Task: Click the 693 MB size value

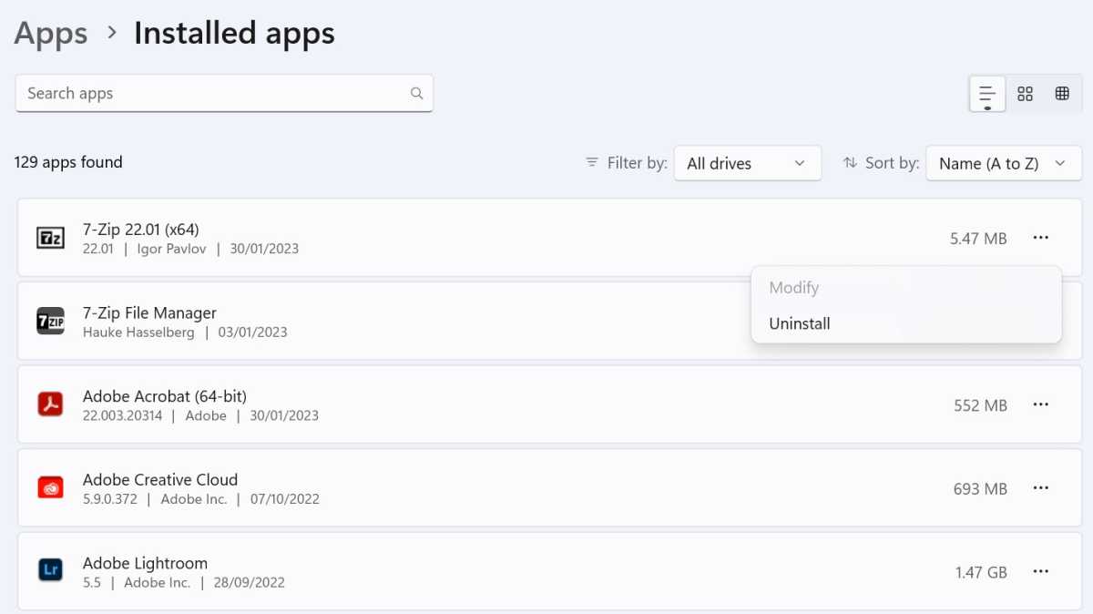Action: (980, 489)
